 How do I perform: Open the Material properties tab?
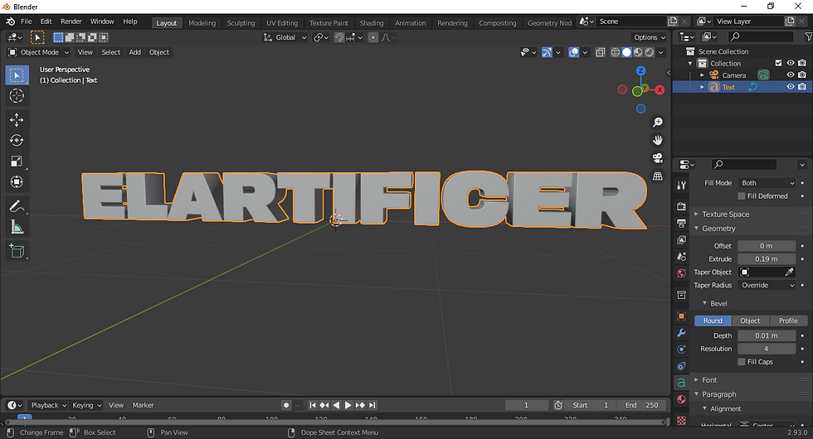pos(681,399)
